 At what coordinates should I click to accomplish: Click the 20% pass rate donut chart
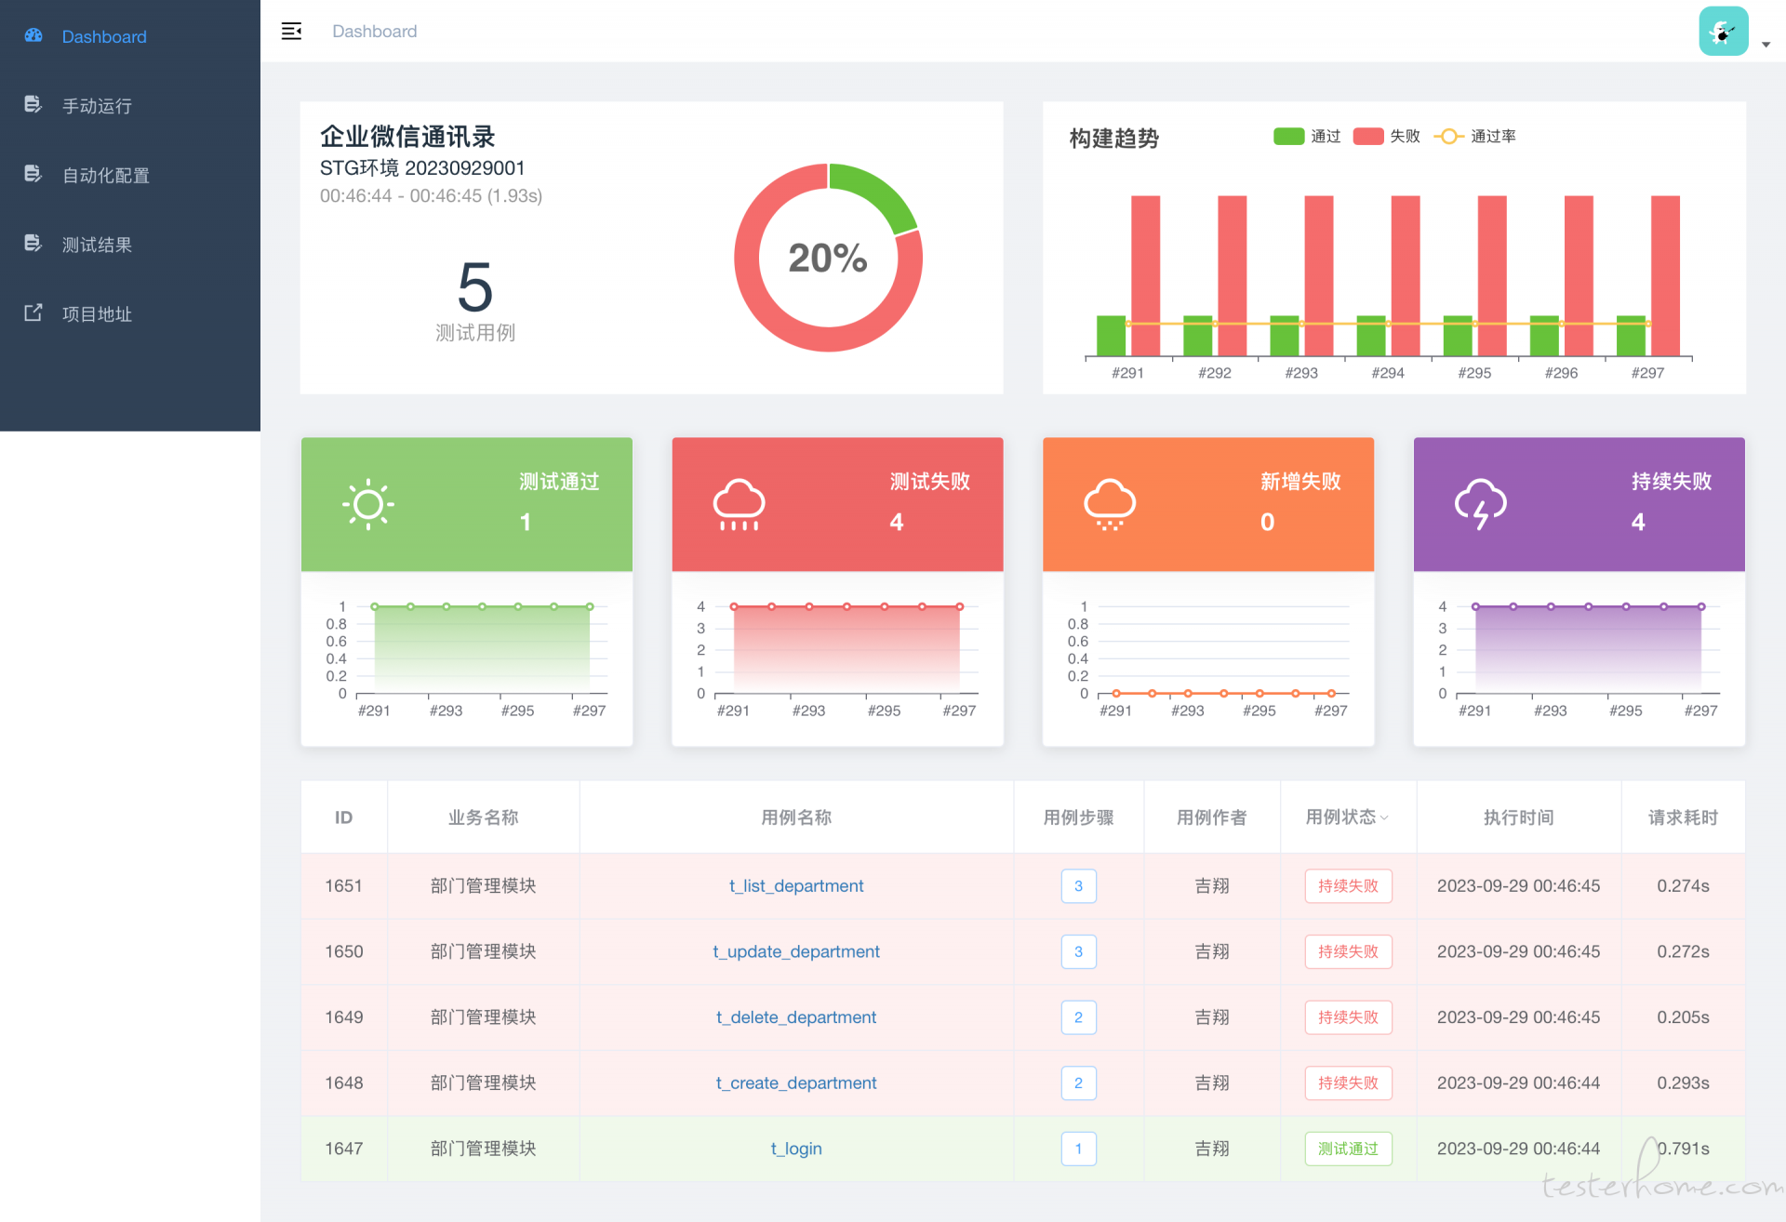828,258
